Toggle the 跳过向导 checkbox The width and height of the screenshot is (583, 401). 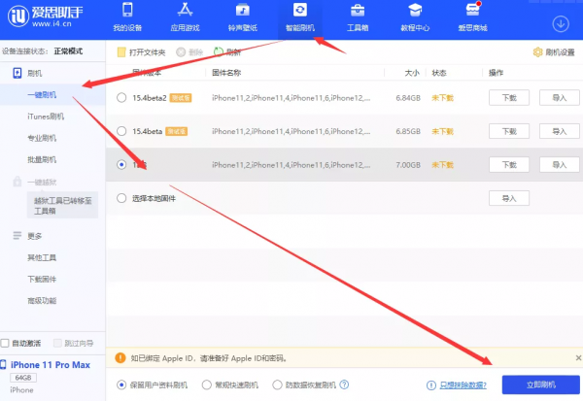pos(57,343)
